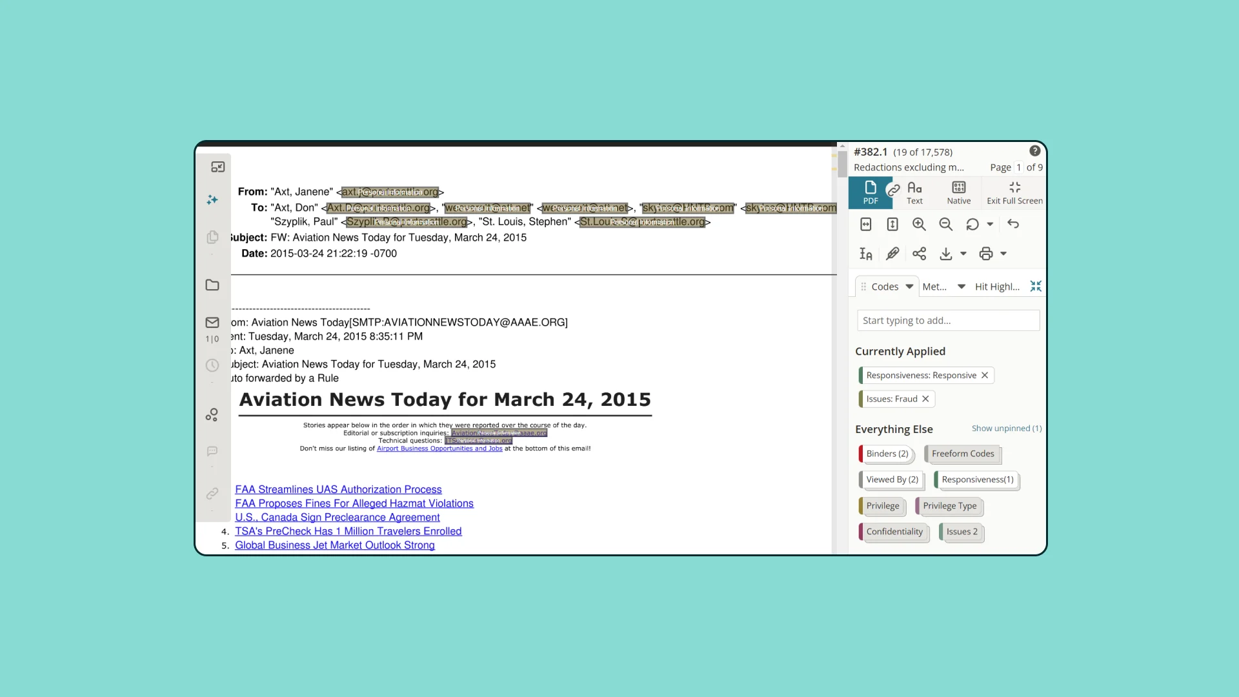This screenshot has height=697, width=1239.
Task: Click the undo arrow icon
Action: pos(1013,224)
